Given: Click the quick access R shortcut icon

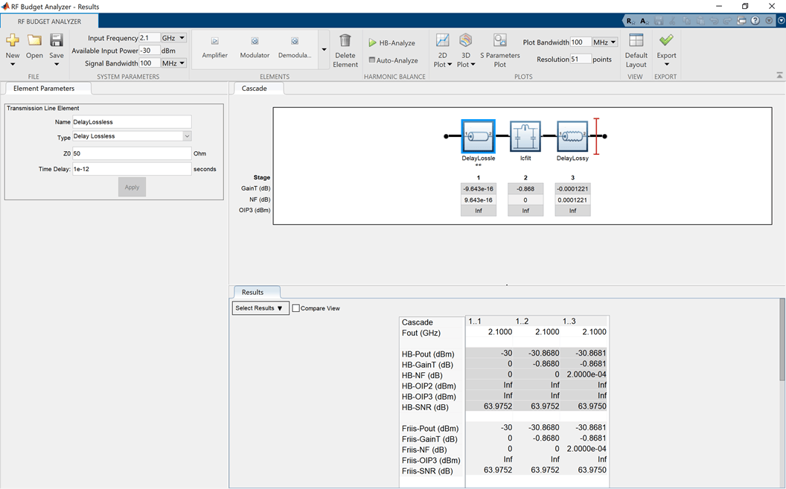Looking at the screenshot, I should coord(630,21).
